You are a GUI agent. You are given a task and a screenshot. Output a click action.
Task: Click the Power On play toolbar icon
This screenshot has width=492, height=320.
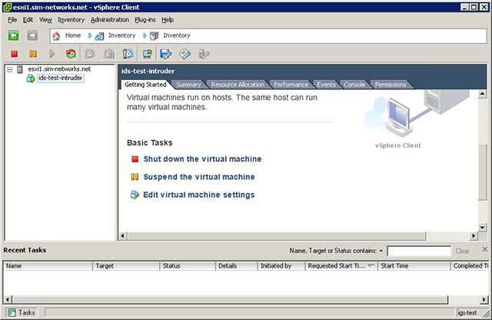point(52,54)
